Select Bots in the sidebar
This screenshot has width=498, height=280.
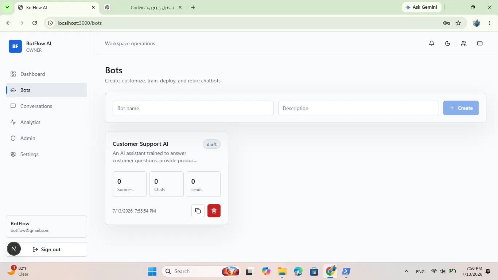point(46,90)
